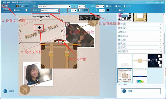Image resolution: width=166 pixels, height=99 pixels.
Task: Click the back arrow icon labeled 返回
Action: [x=5, y=91]
